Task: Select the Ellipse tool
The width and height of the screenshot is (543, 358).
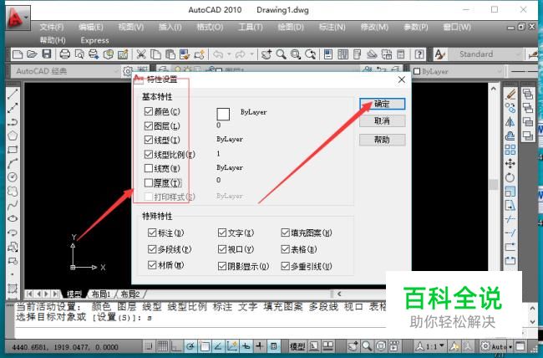Action: click(x=13, y=218)
